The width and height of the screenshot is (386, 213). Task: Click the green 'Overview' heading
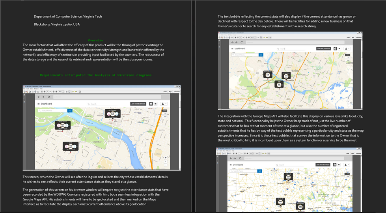coord(96,40)
